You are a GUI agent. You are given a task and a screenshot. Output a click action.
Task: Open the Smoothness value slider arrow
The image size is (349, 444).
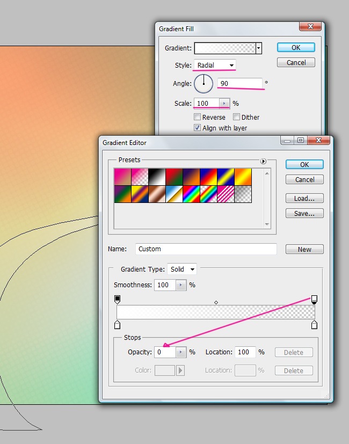click(x=181, y=285)
